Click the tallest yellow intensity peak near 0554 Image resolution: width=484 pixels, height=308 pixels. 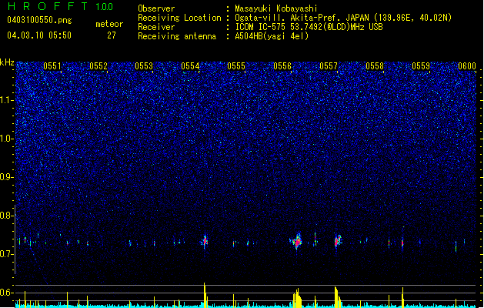pyautogui.click(x=205, y=295)
